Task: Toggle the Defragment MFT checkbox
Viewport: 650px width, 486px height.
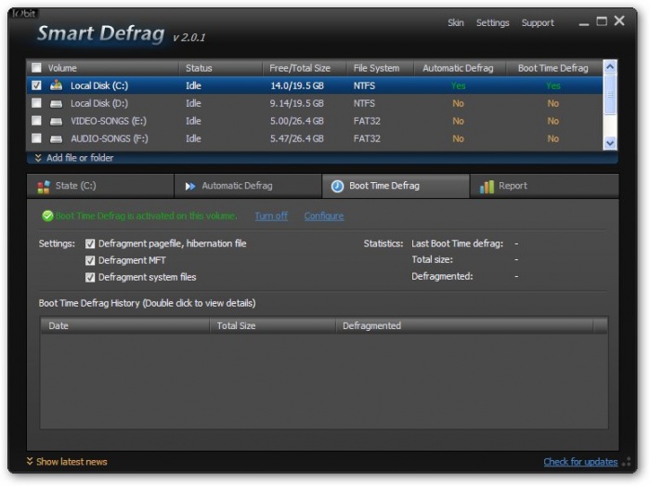Action: (90, 260)
